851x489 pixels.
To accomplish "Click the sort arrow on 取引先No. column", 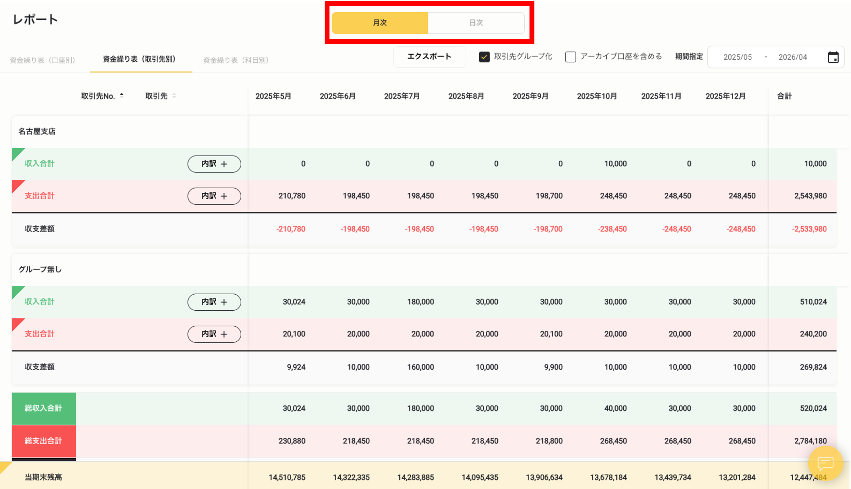I will pyautogui.click(x=122, y=96).
